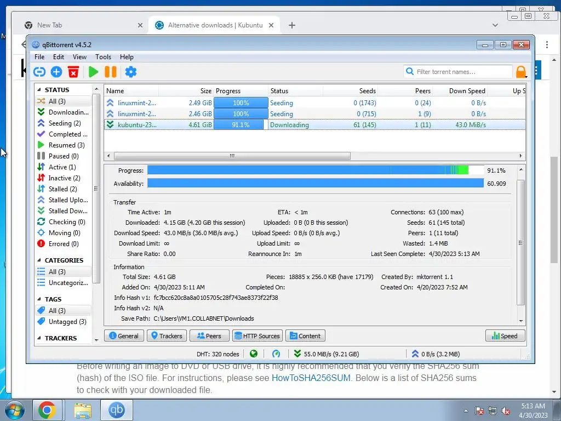Viewport: 561px width, 421px height.
Task: Click the status bar upload speed 0 B/s
Action: tap(436, 354)
